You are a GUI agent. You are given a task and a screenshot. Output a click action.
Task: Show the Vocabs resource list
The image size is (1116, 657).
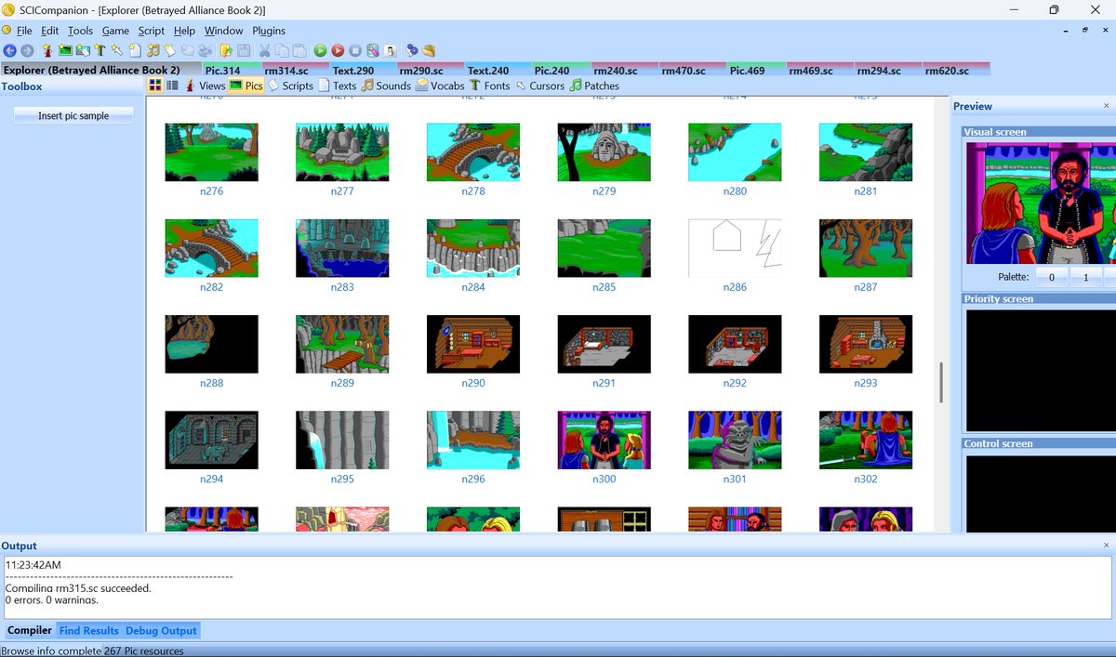click(x=440, y=85)
